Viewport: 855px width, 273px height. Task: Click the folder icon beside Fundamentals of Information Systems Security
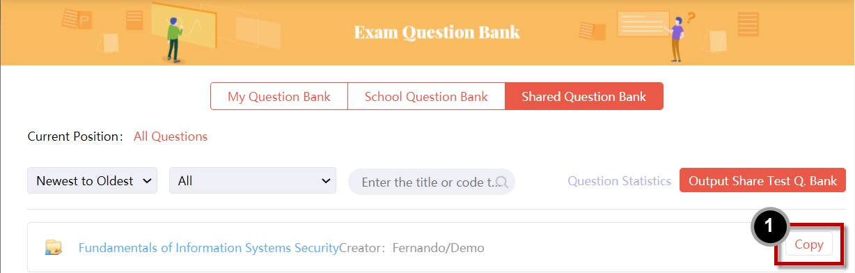tap(54, 247)
